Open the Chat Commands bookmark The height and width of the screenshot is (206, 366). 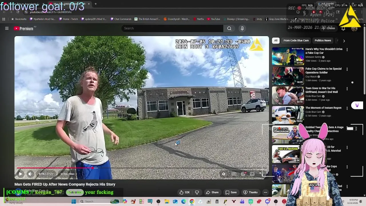121,19
